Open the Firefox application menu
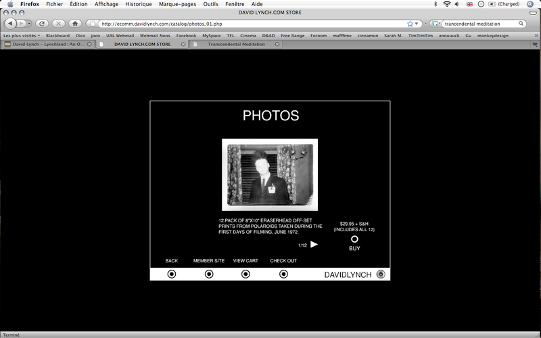 pos(30,4)
